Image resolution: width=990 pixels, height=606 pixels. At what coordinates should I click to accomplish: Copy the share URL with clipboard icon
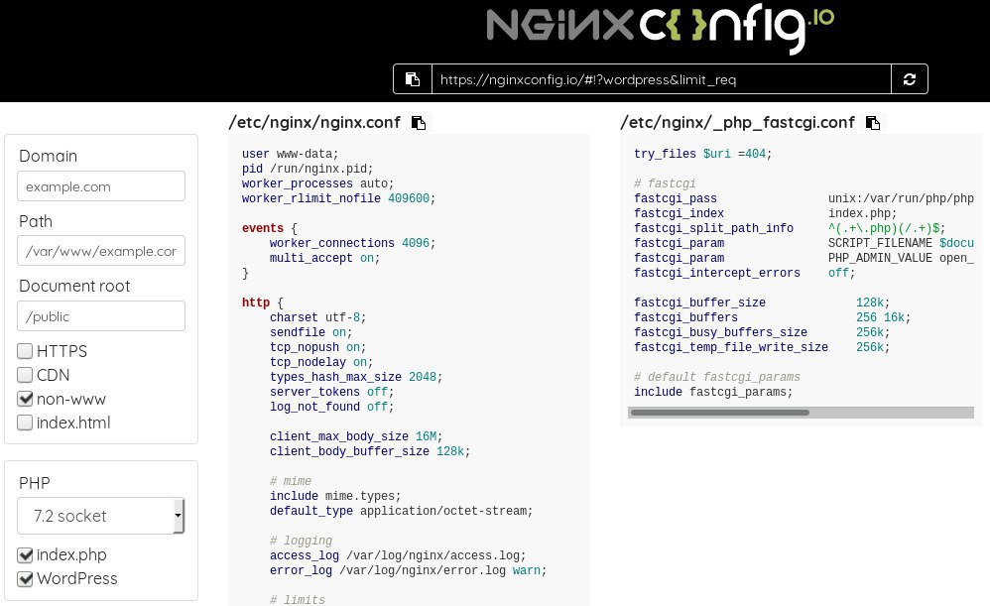click(x=413, y=79)
